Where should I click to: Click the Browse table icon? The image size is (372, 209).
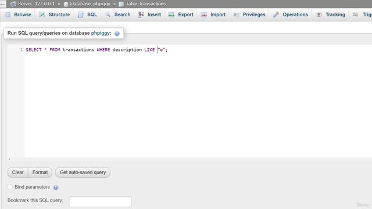click(x=8, y=15)
